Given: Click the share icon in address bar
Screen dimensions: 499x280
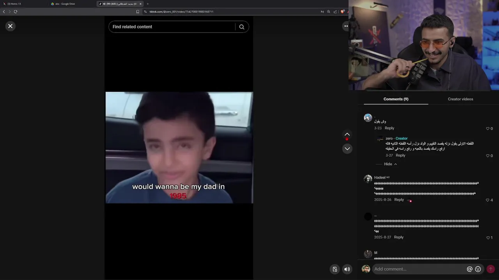Looking at the screenshot, I should 335,12.
